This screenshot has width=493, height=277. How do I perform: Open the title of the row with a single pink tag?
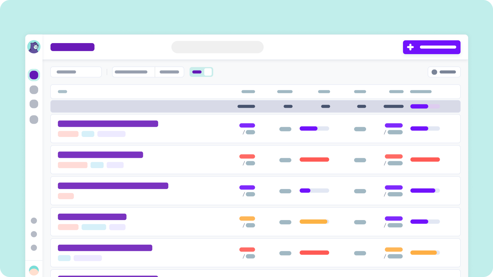(x=113, y=186)
